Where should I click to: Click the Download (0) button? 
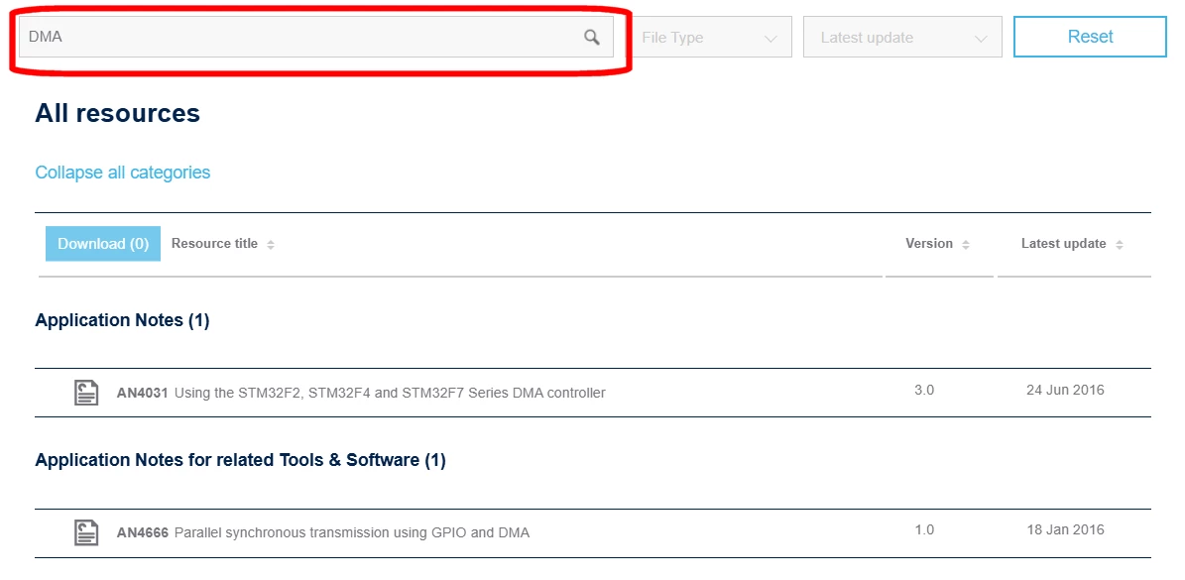click(103, 244)
